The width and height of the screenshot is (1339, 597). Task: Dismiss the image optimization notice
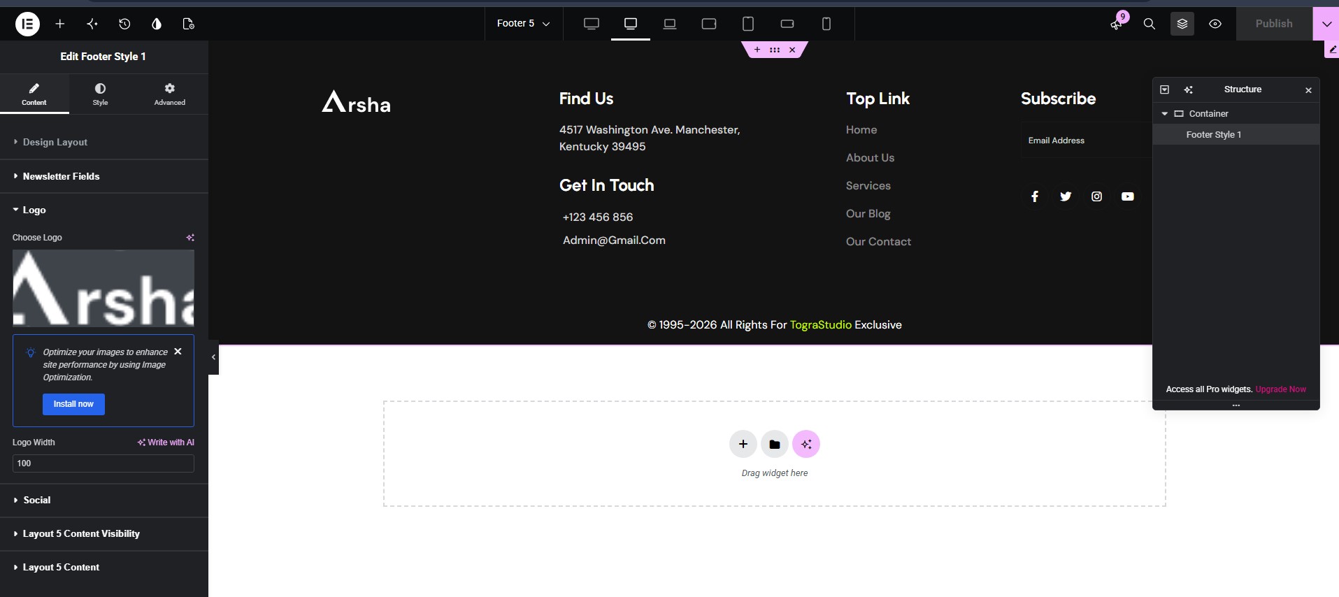pyautogui.click(x=178, y=352)
